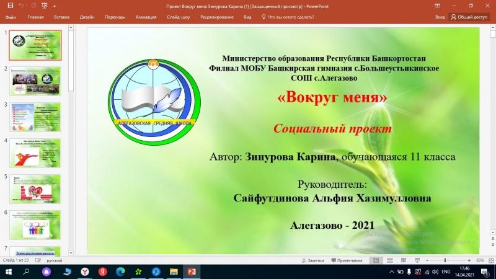
Task: Open File Explorer from taskbar
Action: click(x=174, y=272)
